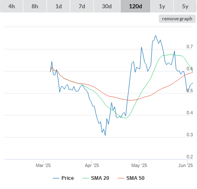Screen dimensions: 197x189
Task: Toggle the Price series in legend
Action: click(63, 178)
